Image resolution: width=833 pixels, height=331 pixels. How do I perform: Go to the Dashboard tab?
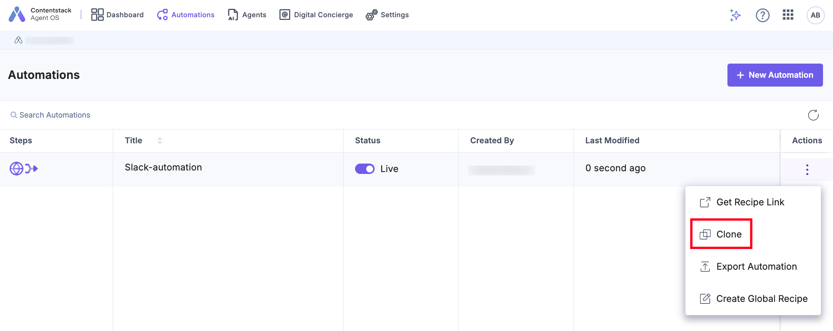point(117,15)
